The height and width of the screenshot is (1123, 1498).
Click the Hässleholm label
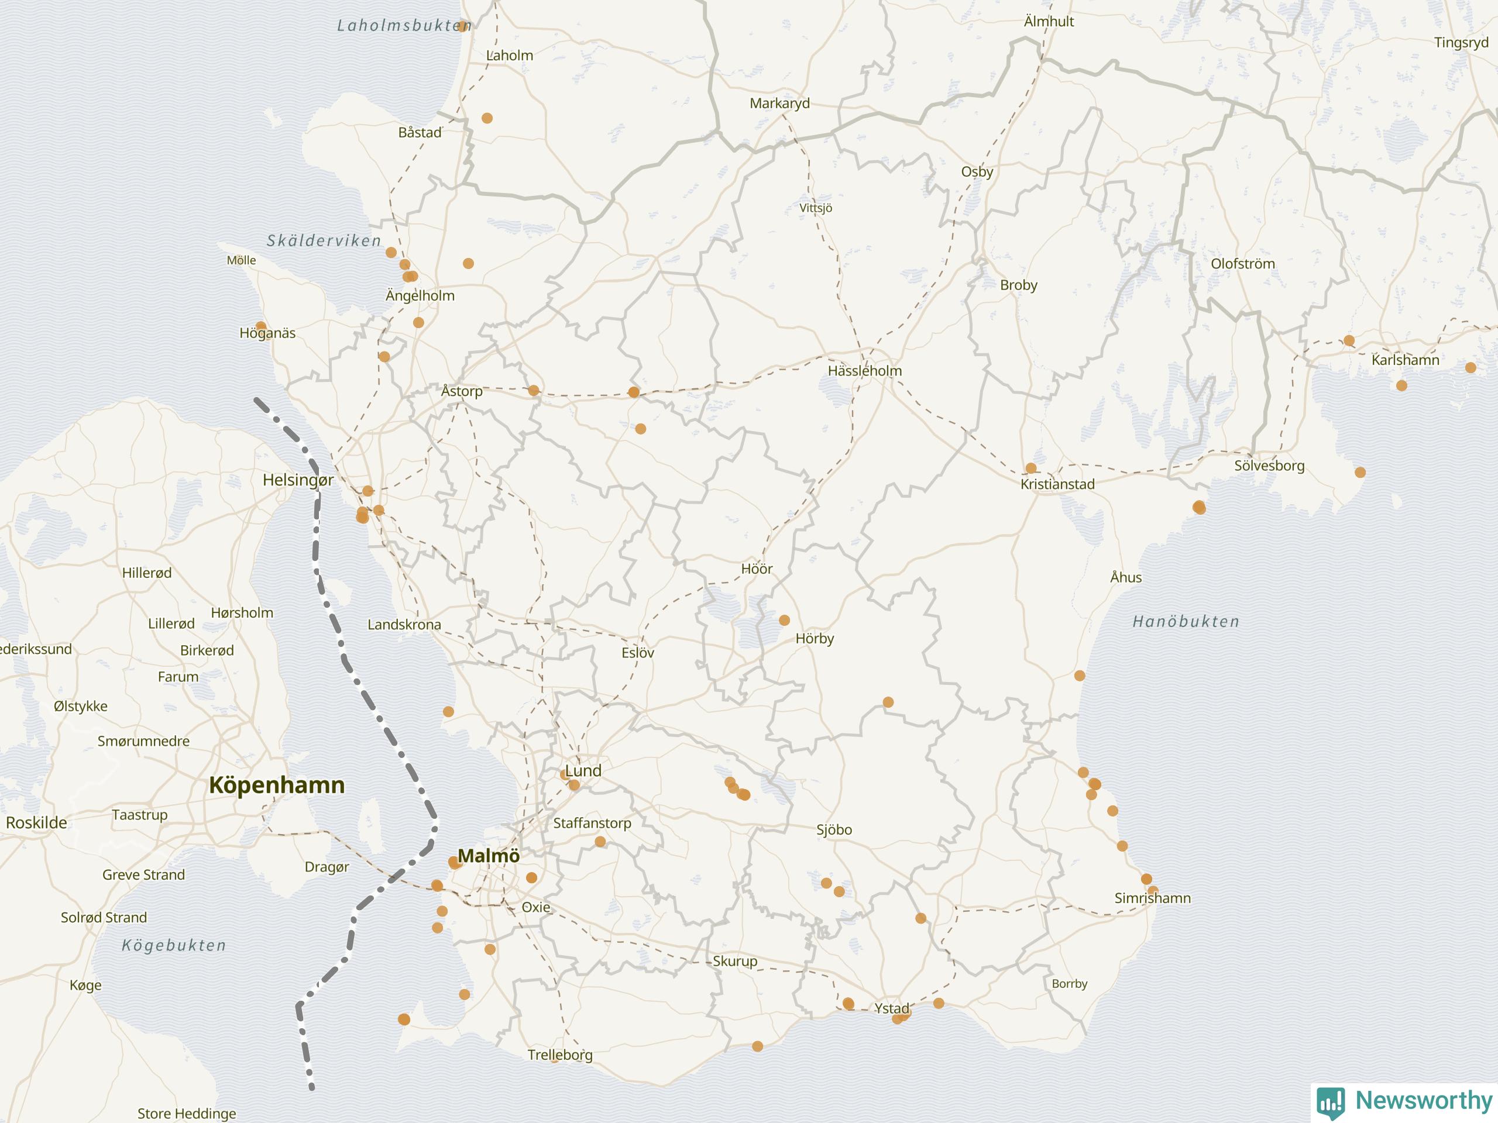(x=865, y=371)
